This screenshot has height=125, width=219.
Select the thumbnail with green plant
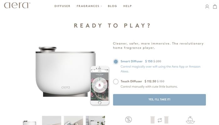(95, 120)
